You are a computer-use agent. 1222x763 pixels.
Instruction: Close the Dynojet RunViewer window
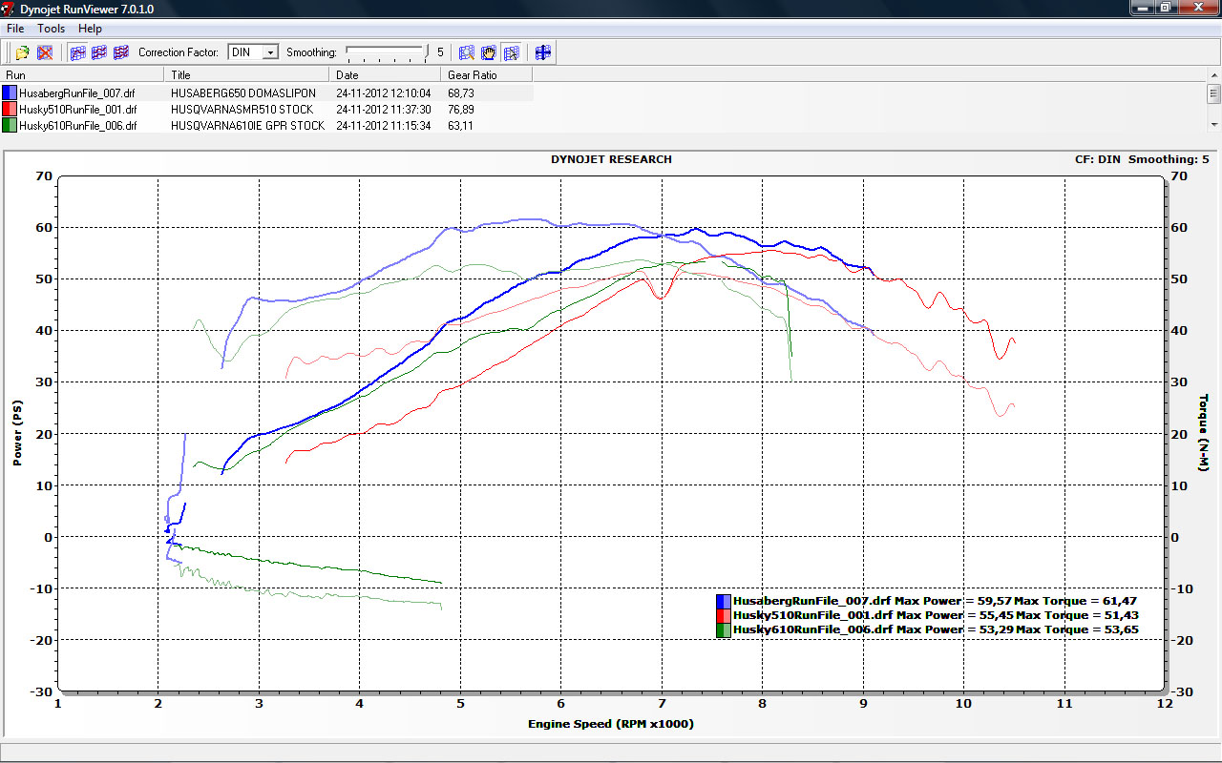tap(1198, 8)
